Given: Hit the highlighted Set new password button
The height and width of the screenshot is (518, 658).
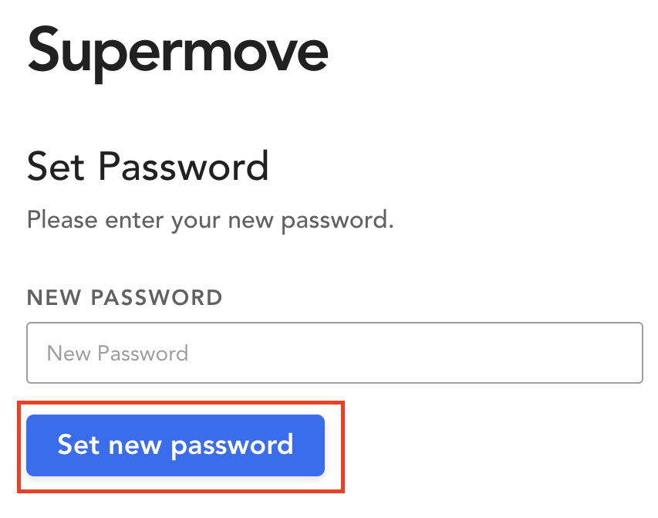Looking at the screenshot, I should pyautogui.click(x=175, y=445).
